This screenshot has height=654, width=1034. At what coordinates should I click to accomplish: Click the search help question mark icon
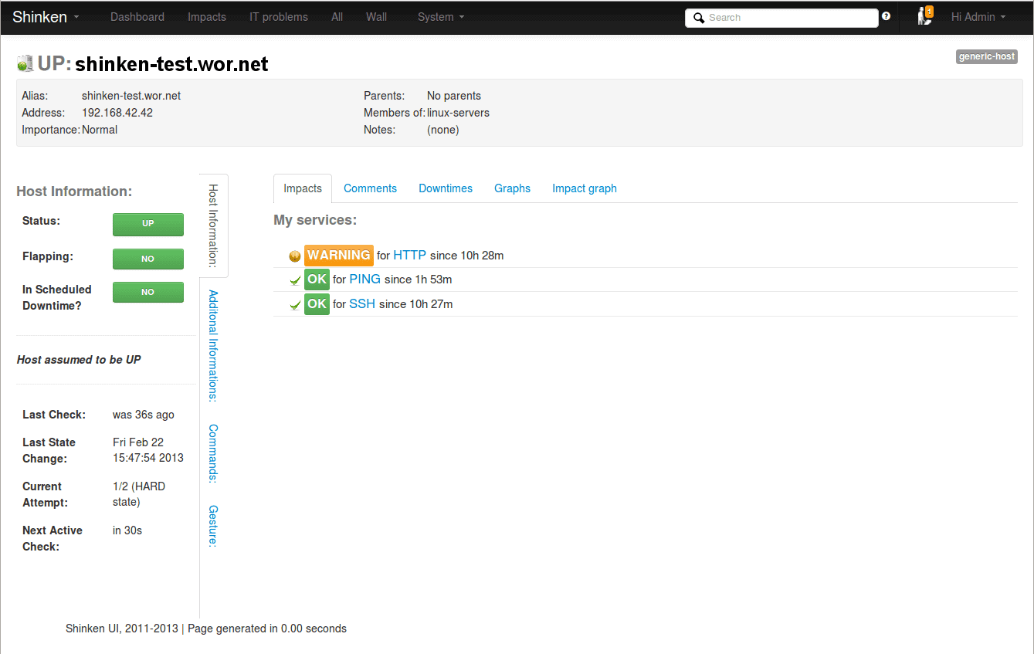(886, 16)
